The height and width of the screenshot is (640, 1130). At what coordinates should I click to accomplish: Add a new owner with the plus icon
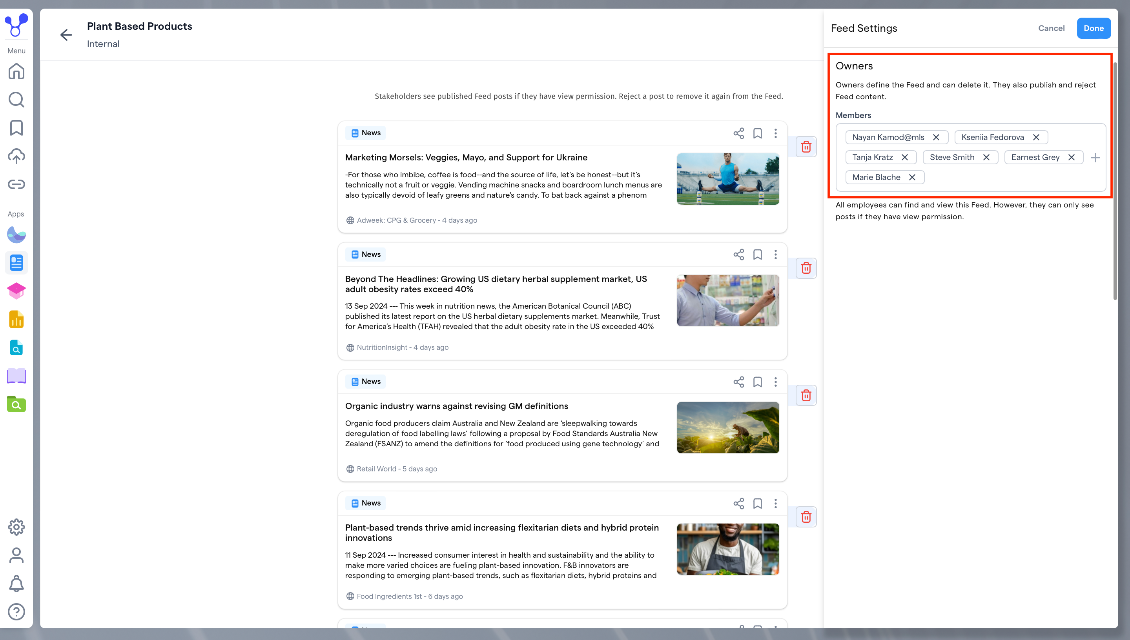pos(1095,157)
